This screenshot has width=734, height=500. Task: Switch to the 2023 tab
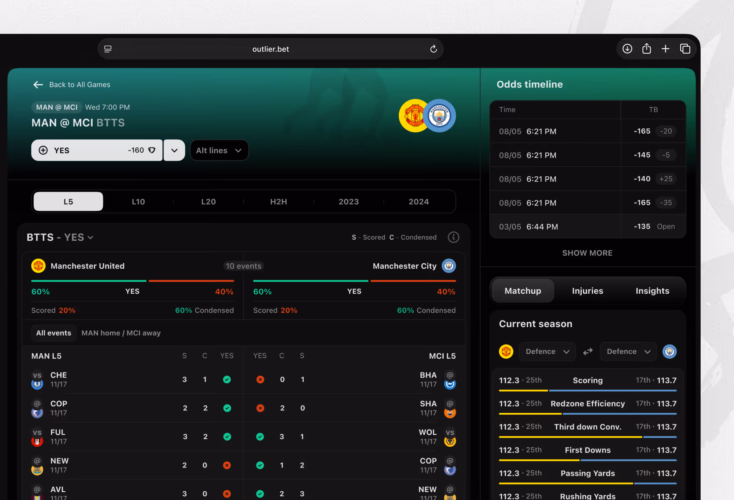point(349,202)
